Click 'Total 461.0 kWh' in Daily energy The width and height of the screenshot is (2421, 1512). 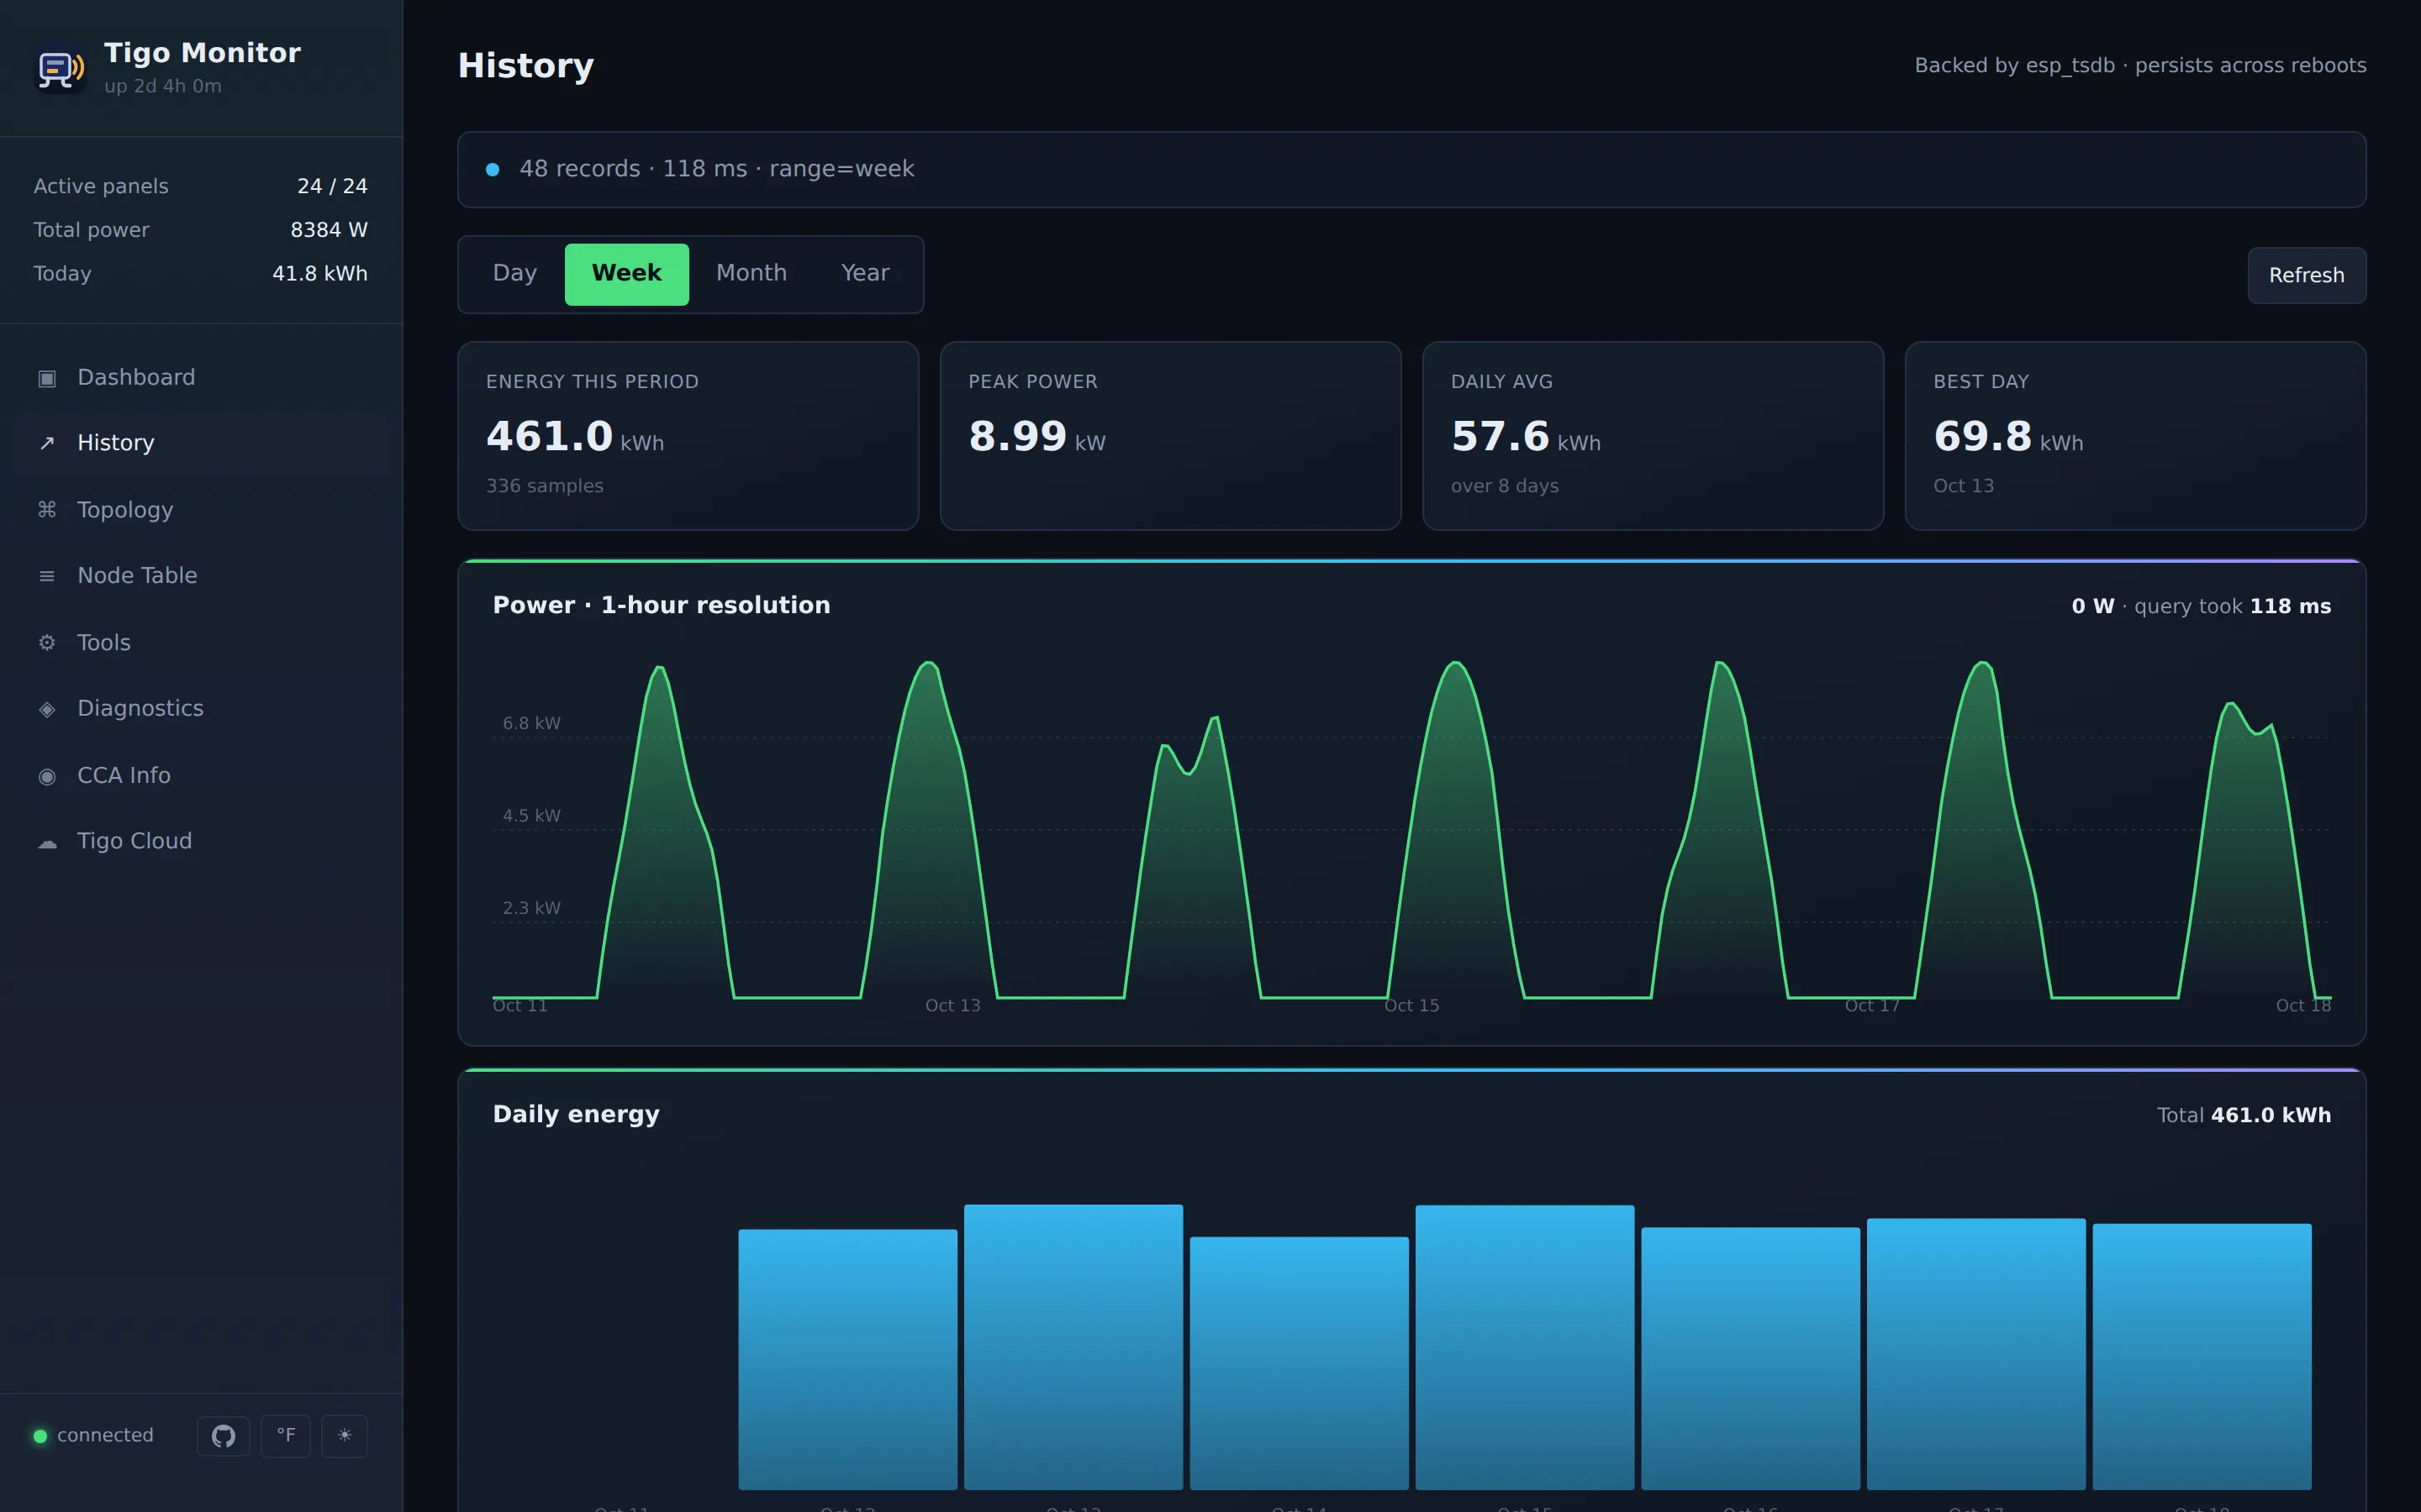coord(2244,1115)
